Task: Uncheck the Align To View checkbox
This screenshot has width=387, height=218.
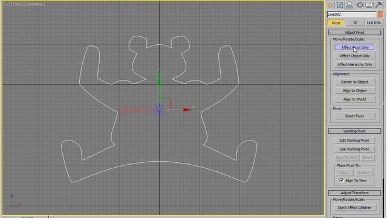Action: click(x=342, y=180)
